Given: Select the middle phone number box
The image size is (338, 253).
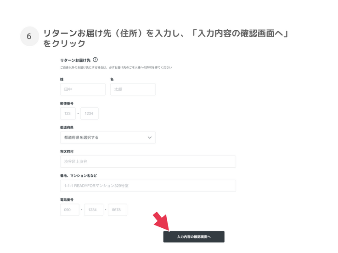Looking at the screenshot, I should point(93,210).
